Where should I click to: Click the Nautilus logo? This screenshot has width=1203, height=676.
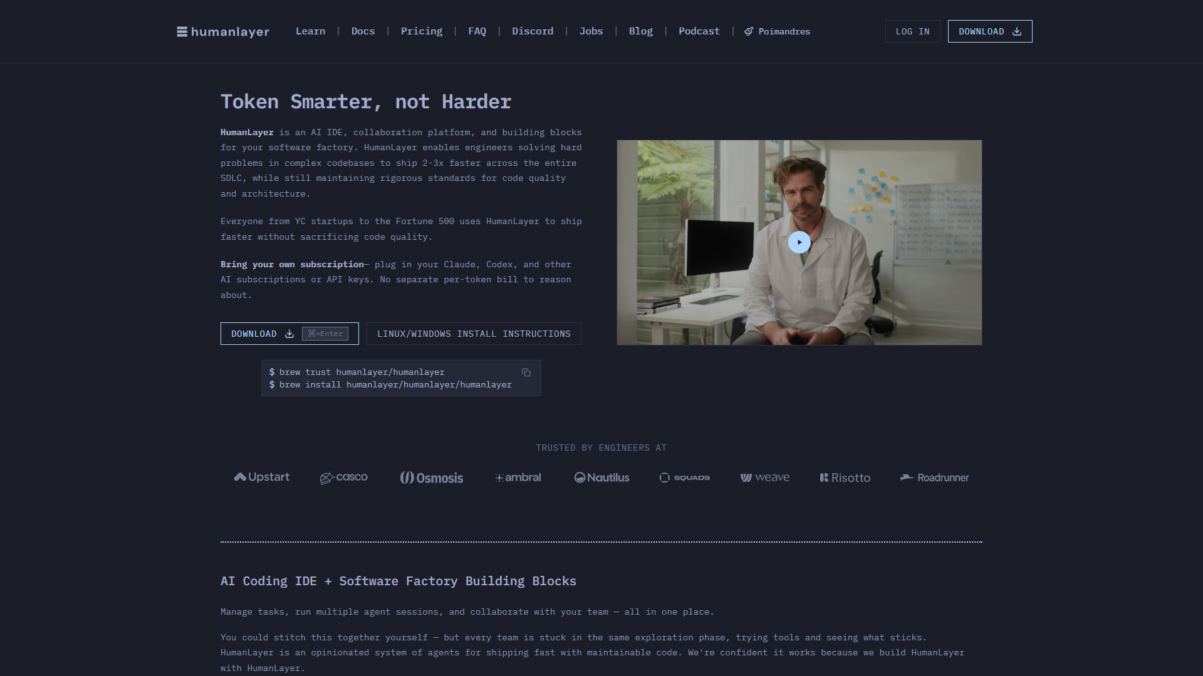click(x=601, y=478)
